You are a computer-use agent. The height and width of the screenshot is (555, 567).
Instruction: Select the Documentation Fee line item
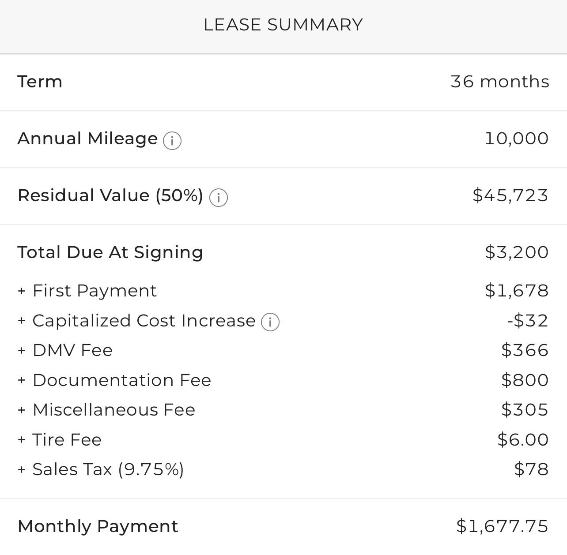(283, 380)
